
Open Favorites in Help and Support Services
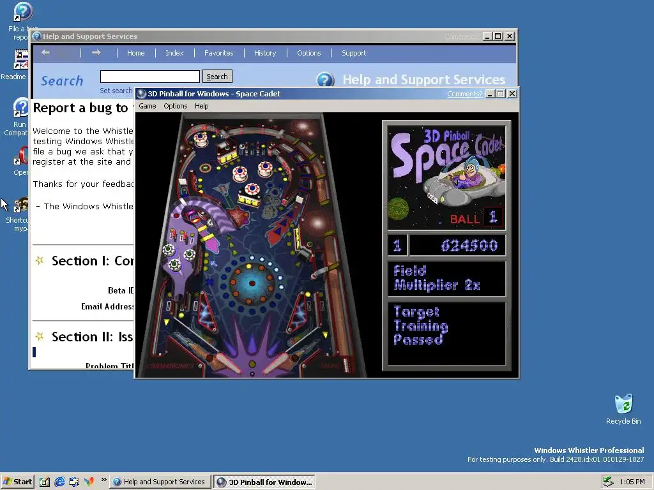point(218,53)
